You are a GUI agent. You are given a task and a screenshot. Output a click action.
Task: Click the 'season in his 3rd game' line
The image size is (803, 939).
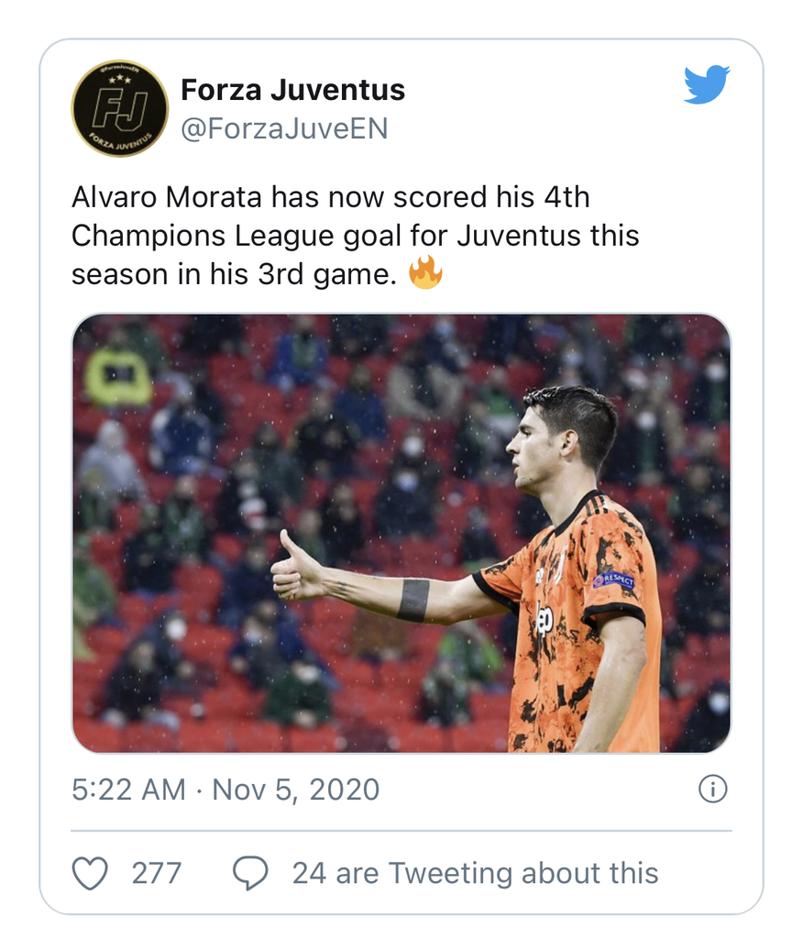[x=234, y=274]
